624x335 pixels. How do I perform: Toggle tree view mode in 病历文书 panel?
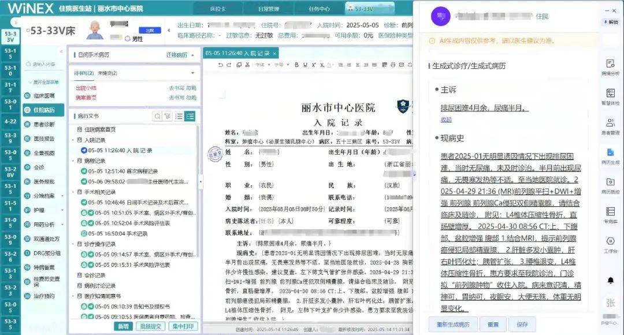(x=190, y=117)
